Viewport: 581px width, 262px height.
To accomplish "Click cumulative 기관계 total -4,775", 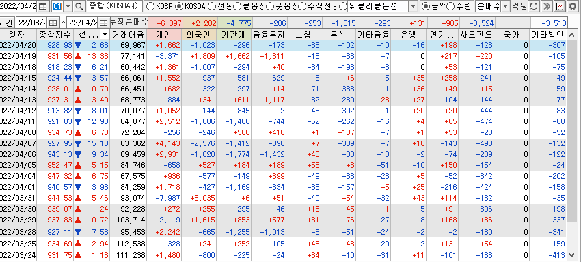I will click(234, 23).
